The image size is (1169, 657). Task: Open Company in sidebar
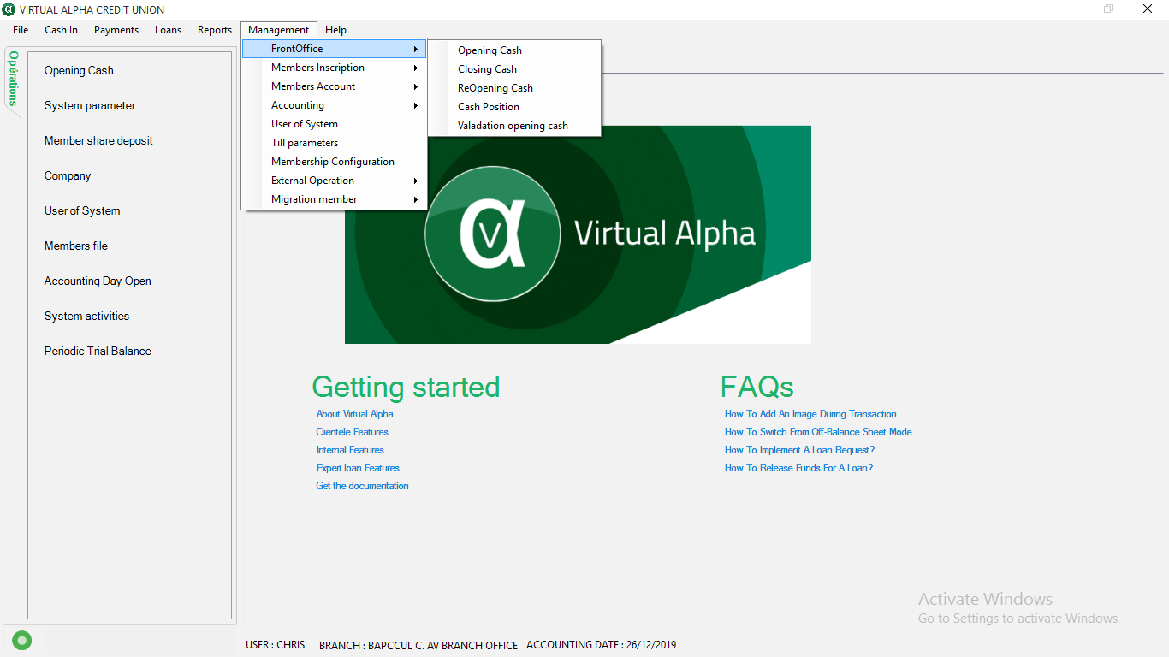click(68, 176)
